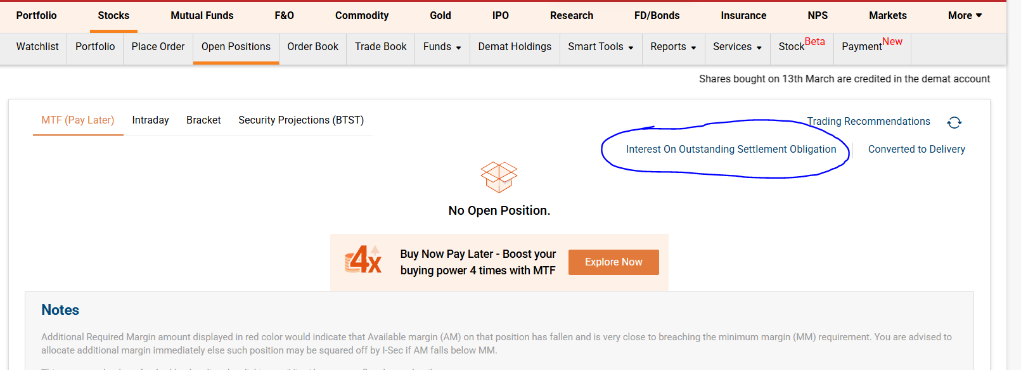Select the MTF (Pay Later) tab
1021x370 pixels.
tap(78, 120)
